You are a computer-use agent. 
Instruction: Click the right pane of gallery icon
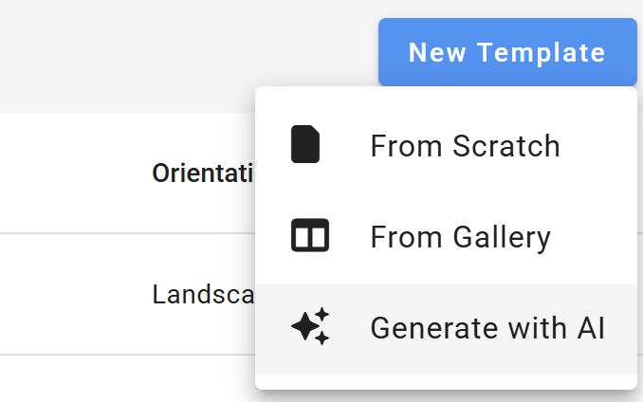click(x=319, y=237)
